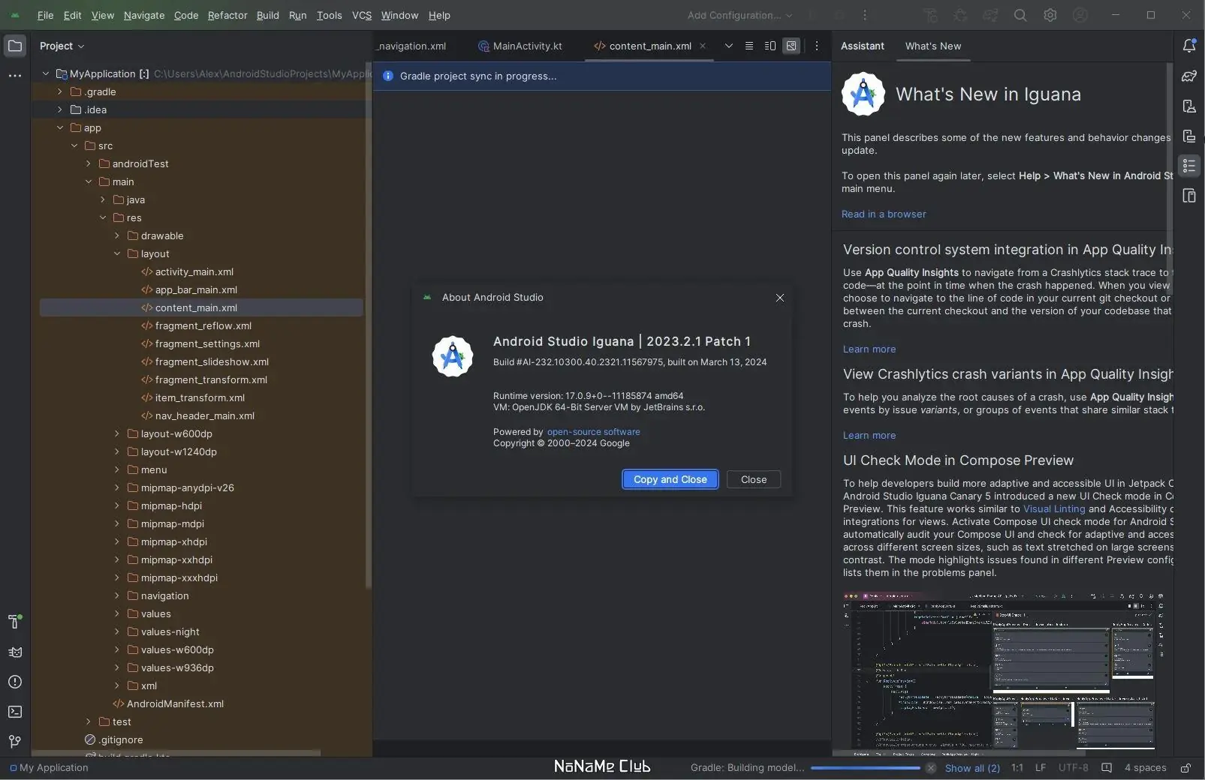Image resolution: width=1205 pixels, height=780 pixels.
Task: Switch editor to Design view mode
Action: point(791,46)
